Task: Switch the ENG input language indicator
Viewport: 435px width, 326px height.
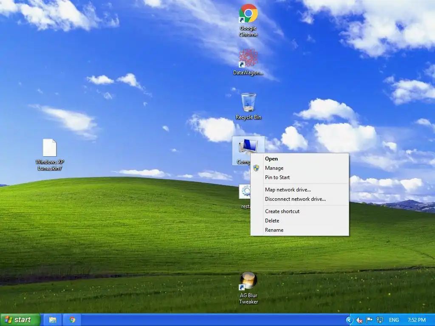Action: [x=394, y=320]
